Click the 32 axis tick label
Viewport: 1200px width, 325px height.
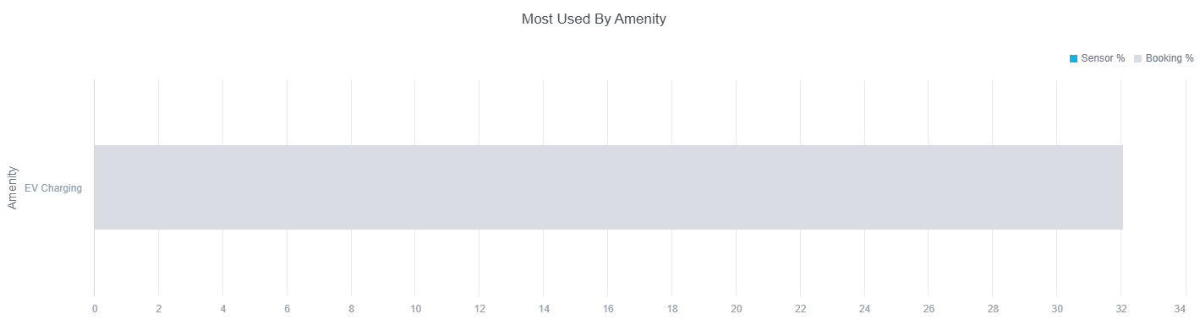pyautogui.click(x=1121, y=309)
